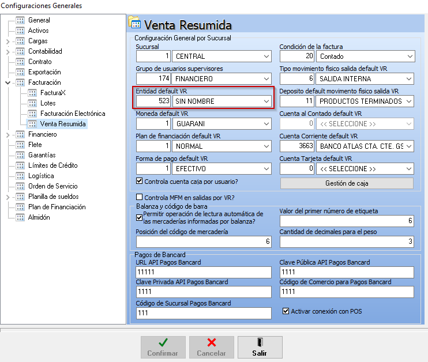Click the Exportación tree node icon

tap(20, 72)
